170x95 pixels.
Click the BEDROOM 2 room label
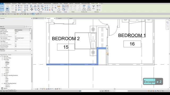point(66,39)
